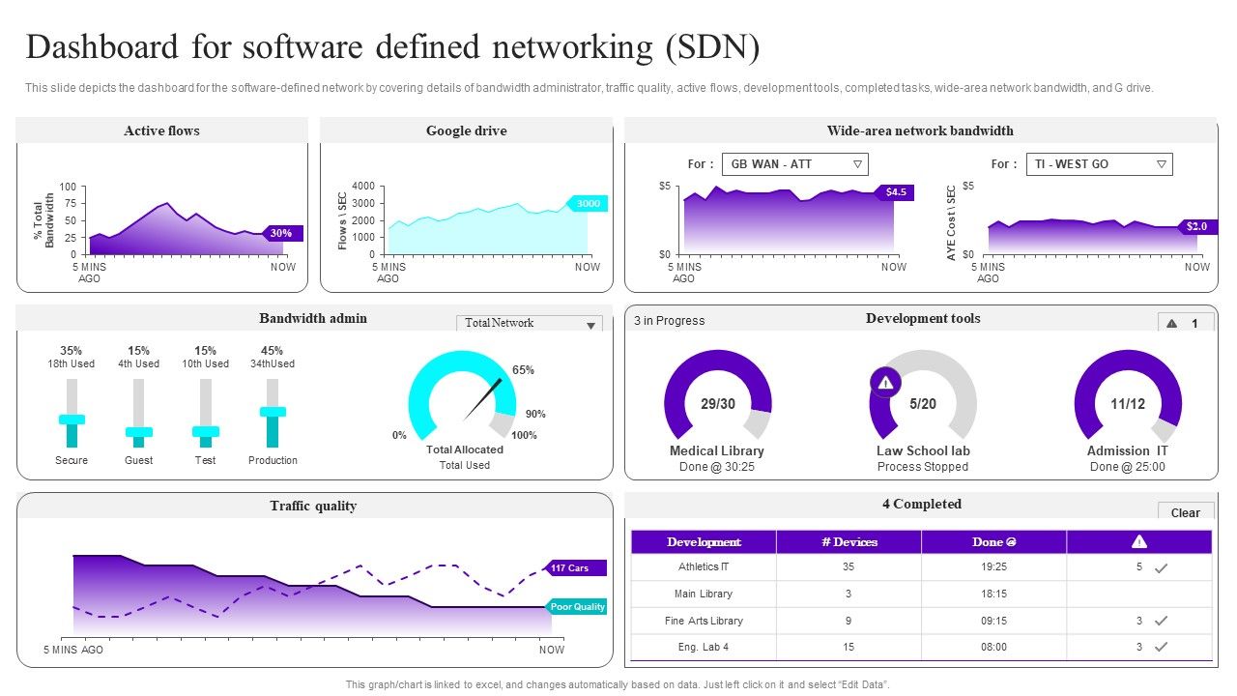Viewport: 1237px width, 696px height.
Task: Click the Total Used gauge caption
Action: (x=465, y=465)
